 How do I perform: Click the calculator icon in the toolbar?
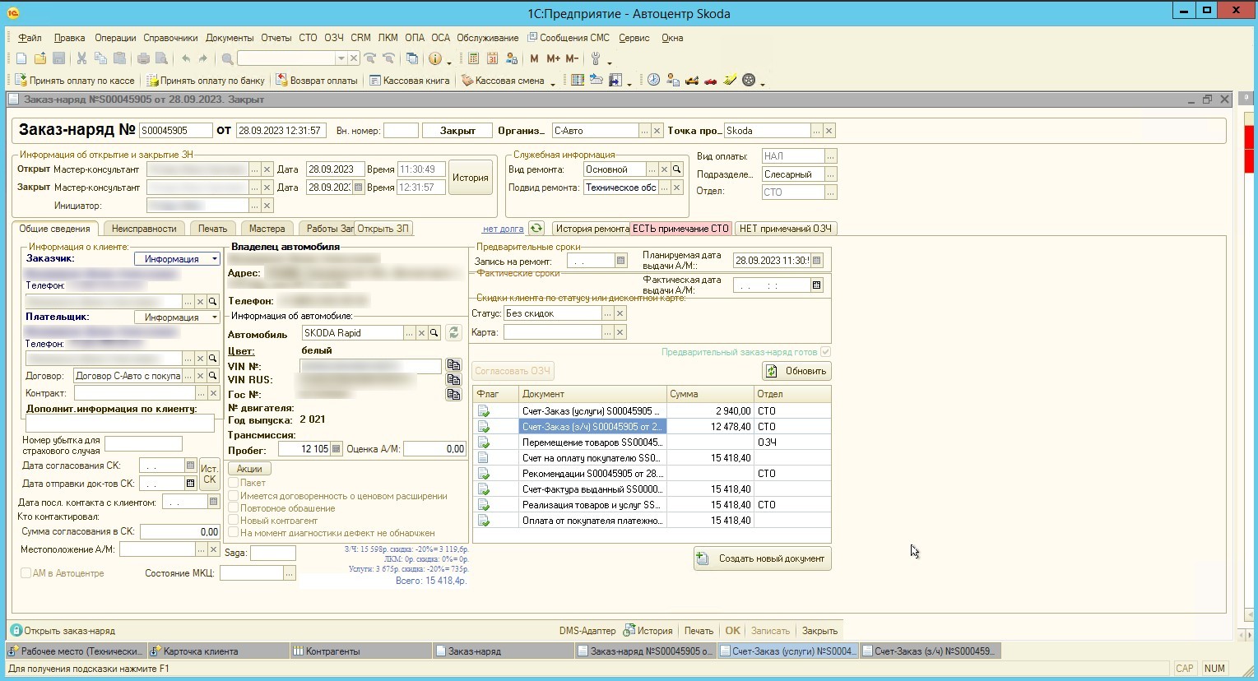click(473, 58)
